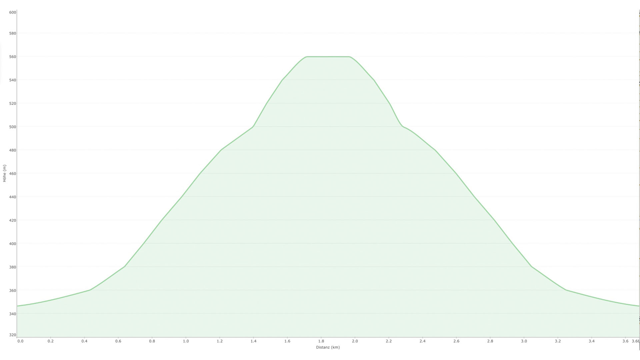Image resolution: width=640 pixels, height=360 pixels.
Task: Click the profile line at its right end point
Action: tap(639, 306)
